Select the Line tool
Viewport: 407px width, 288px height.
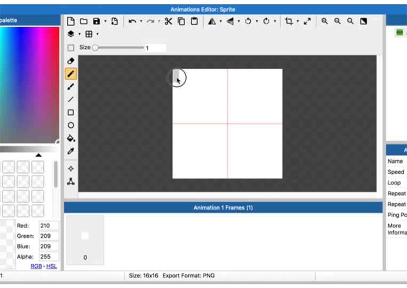pos(70,100)
